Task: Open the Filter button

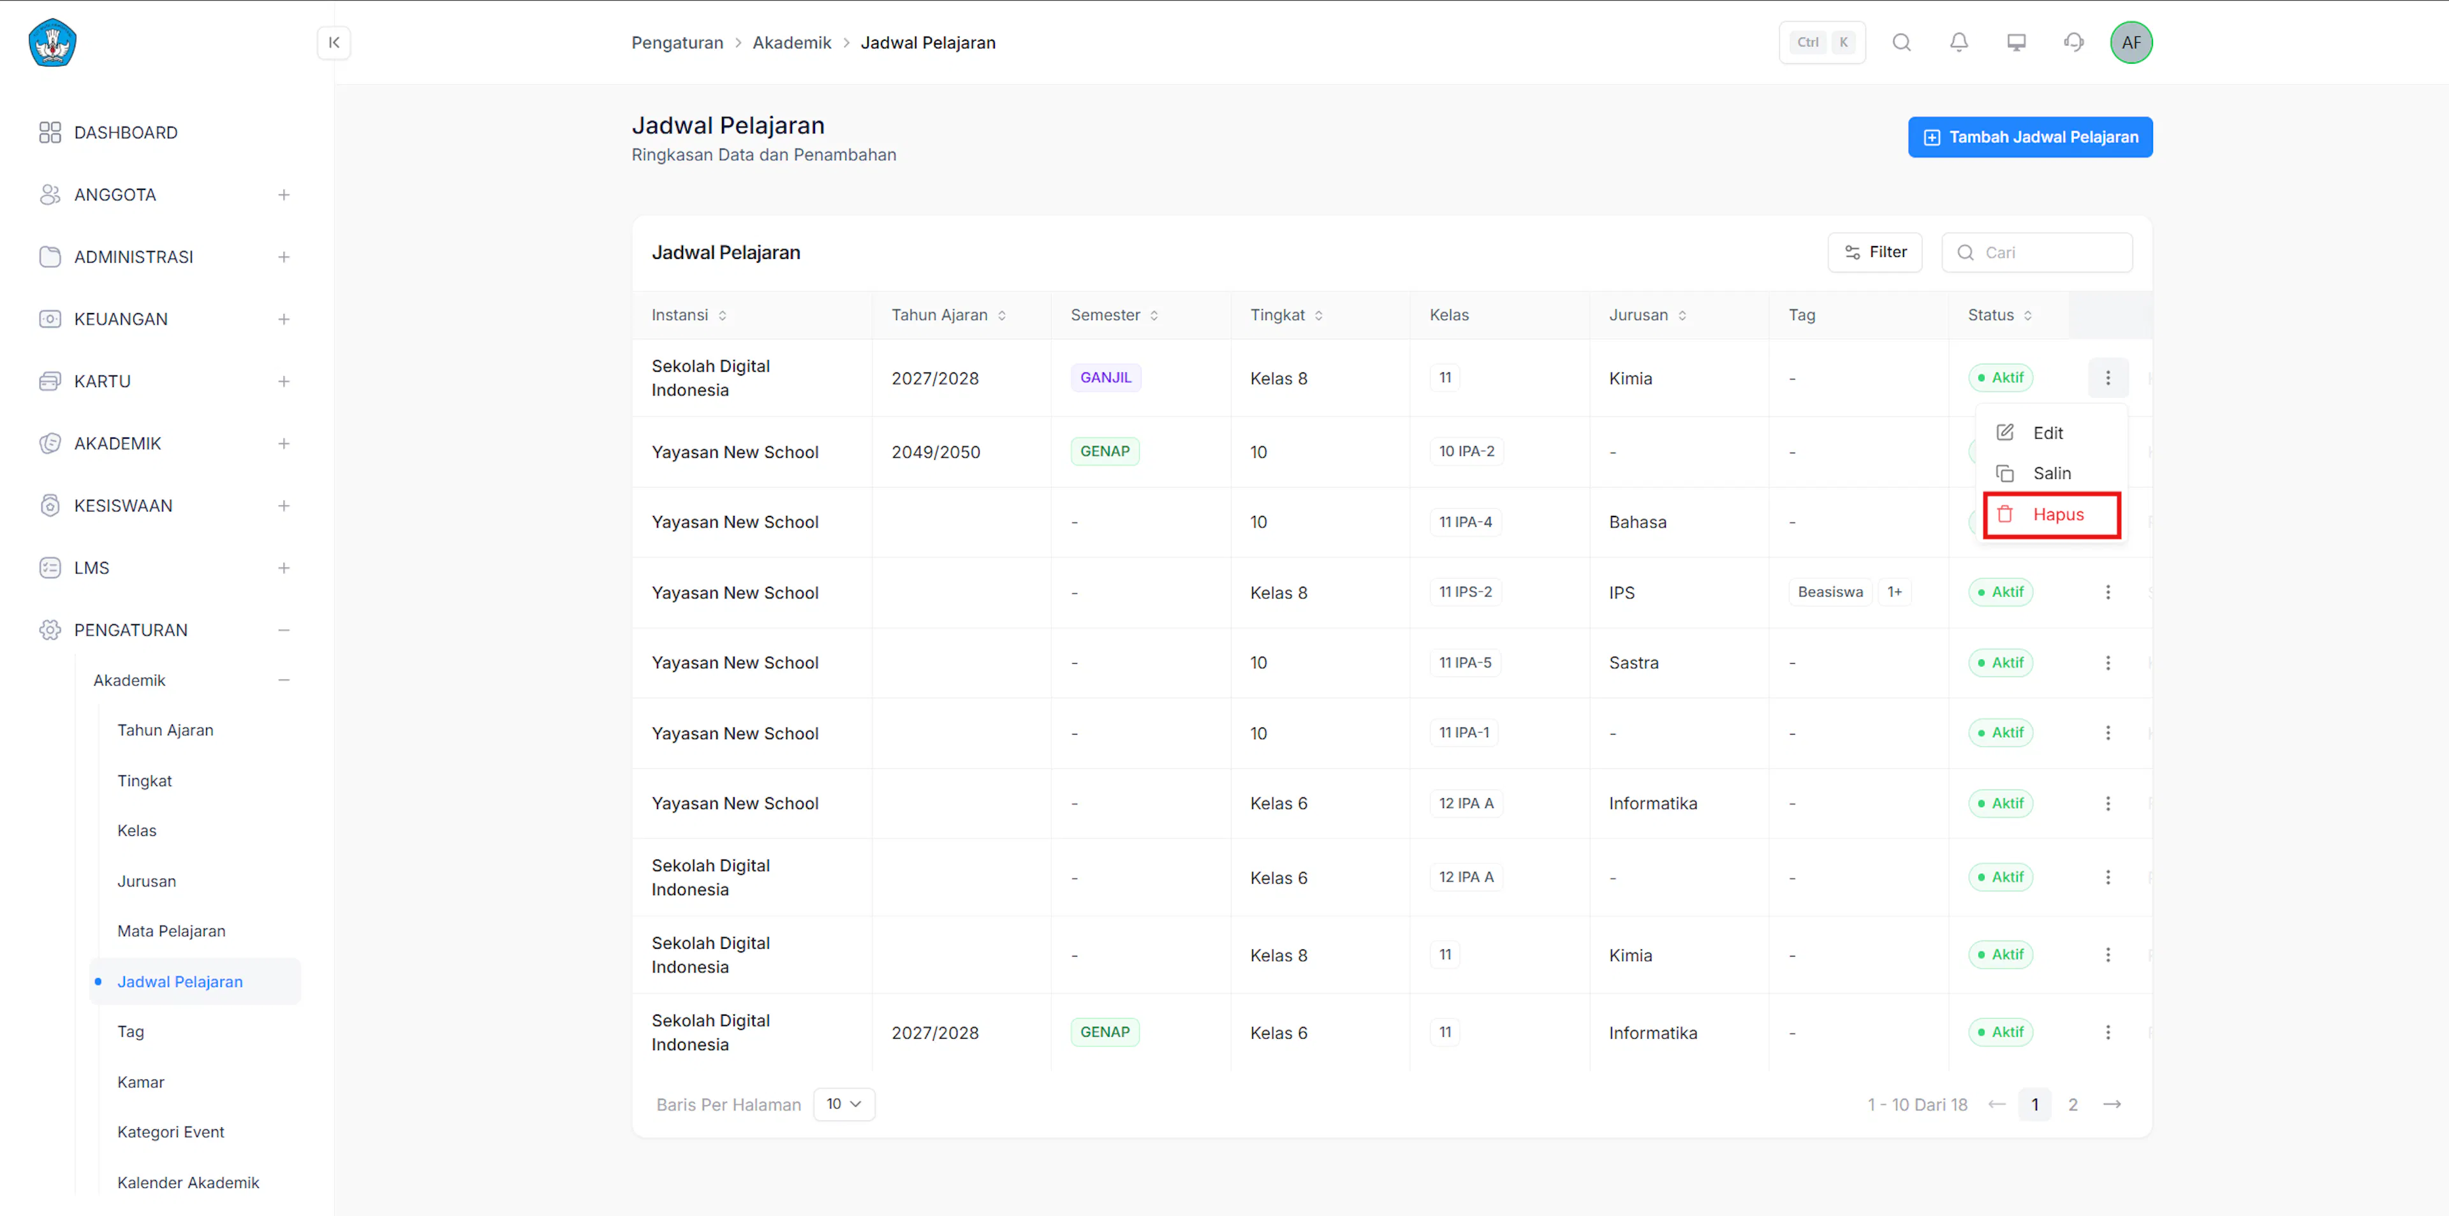Action: [1875, 252]
